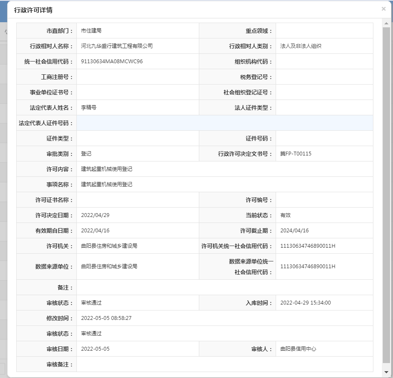Select 事项名称 value 建筑起重机械使用登记
Viewport: 393px width, 378px height.
[x=107, y=185]
